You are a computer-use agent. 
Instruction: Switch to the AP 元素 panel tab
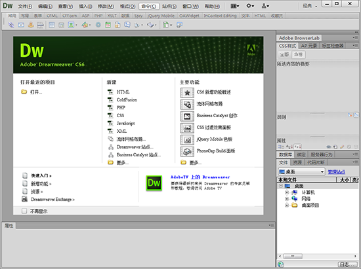(309, 46)
